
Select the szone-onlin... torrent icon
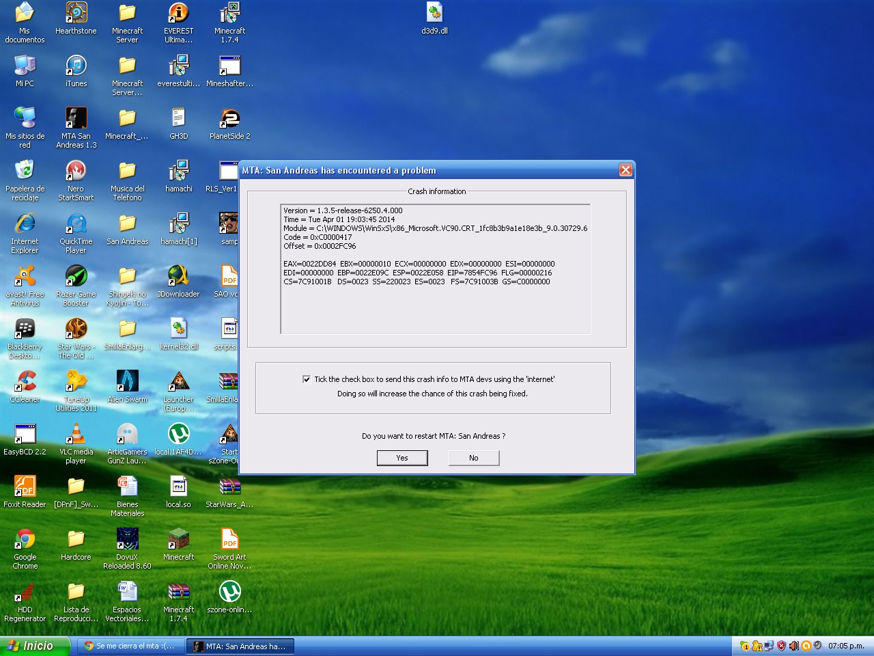click(x=229, y=597)
